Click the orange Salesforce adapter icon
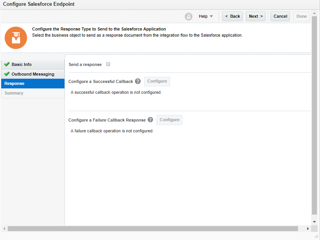The width and height of the screenshot is (320, 240). (16, 38)
